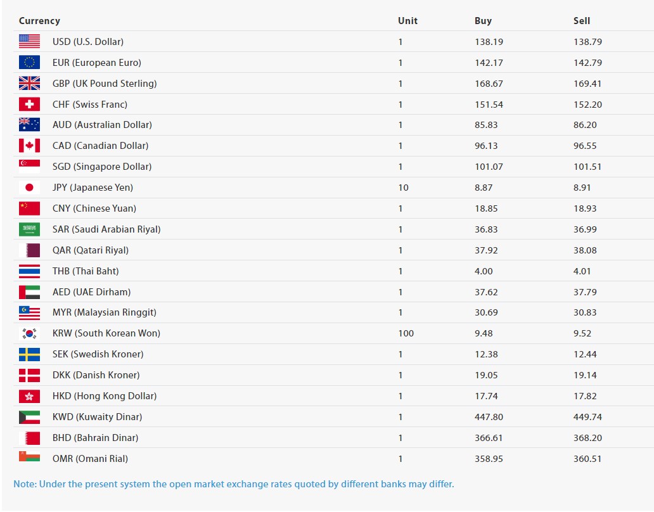Click the Bahrain Dinar sell rate 368.20
The height and width of the screenshot is (512, 654).
587,438
